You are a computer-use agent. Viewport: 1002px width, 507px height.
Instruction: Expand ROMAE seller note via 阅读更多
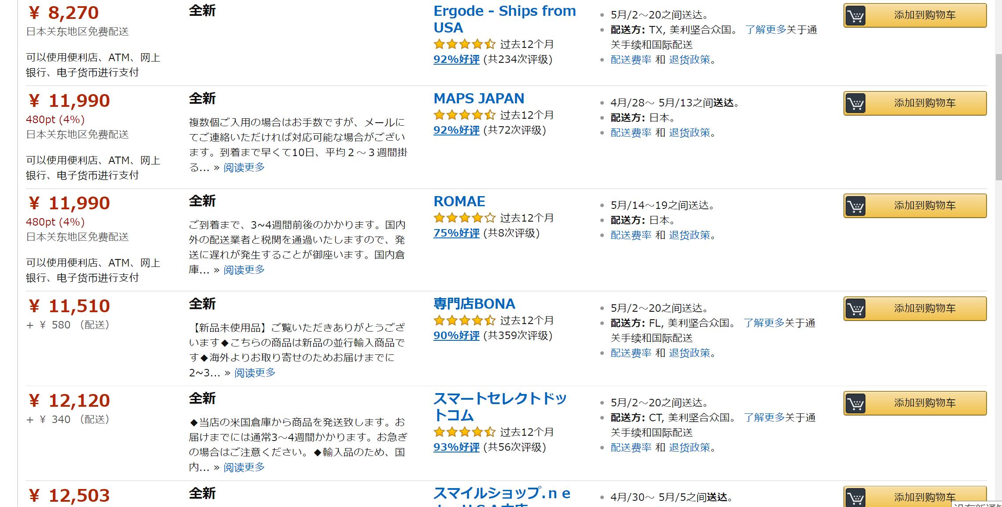click(x=244, y=270)
